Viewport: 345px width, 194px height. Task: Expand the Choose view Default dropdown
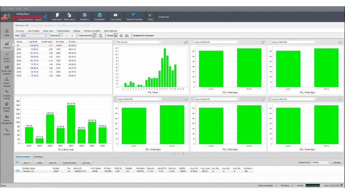click(x=321, y=162)
